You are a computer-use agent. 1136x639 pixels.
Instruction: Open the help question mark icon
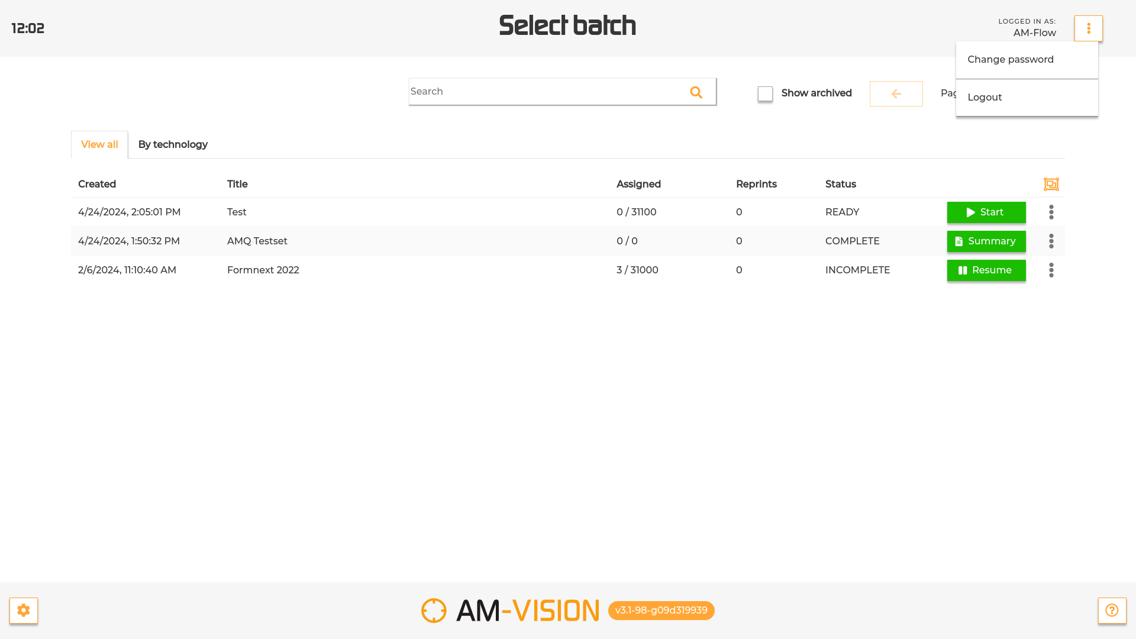1112,610
